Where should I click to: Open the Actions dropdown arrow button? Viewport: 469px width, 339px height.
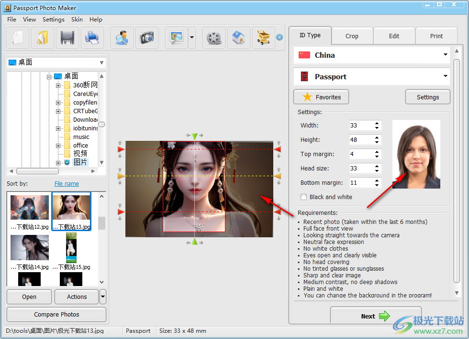click(x=103, y=297)
